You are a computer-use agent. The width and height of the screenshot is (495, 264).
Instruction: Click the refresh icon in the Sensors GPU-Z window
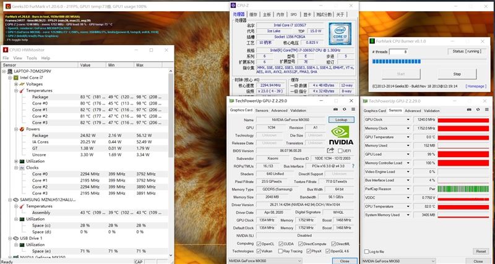(478, 109)
